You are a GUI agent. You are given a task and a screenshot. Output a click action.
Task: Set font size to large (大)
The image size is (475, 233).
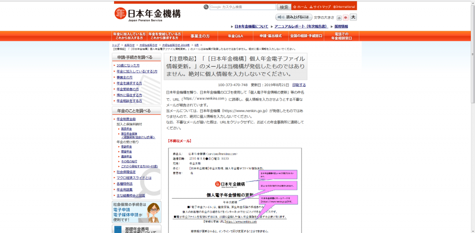coord(353,17)
